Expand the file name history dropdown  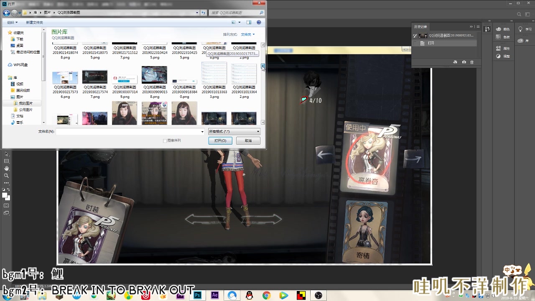(202, 131)
